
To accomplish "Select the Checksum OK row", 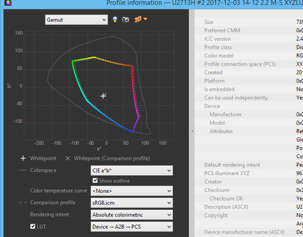I will [249, 199].
